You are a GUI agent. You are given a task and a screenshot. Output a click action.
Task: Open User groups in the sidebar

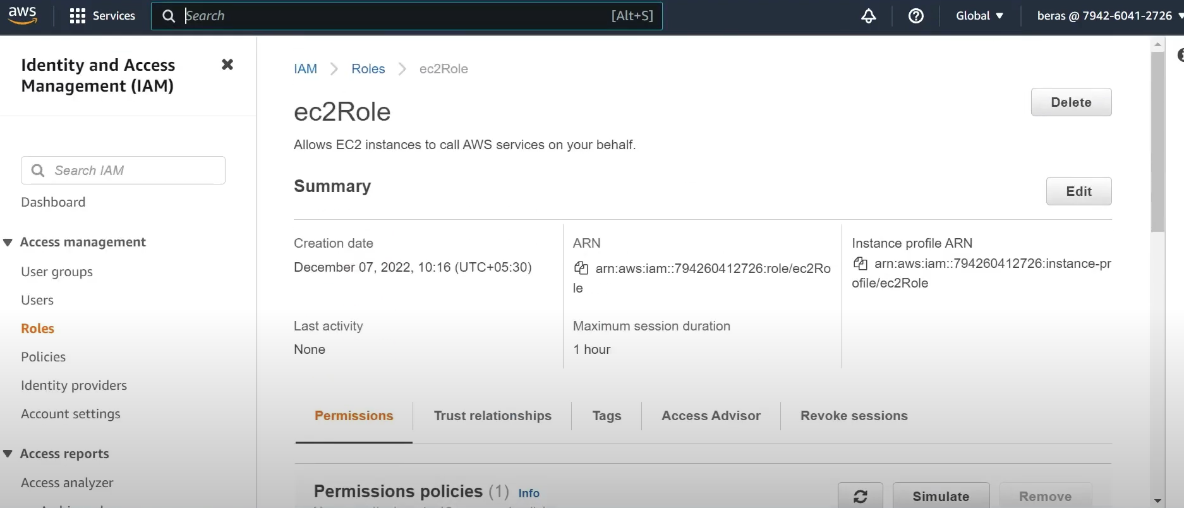click(x=57, y=272)
